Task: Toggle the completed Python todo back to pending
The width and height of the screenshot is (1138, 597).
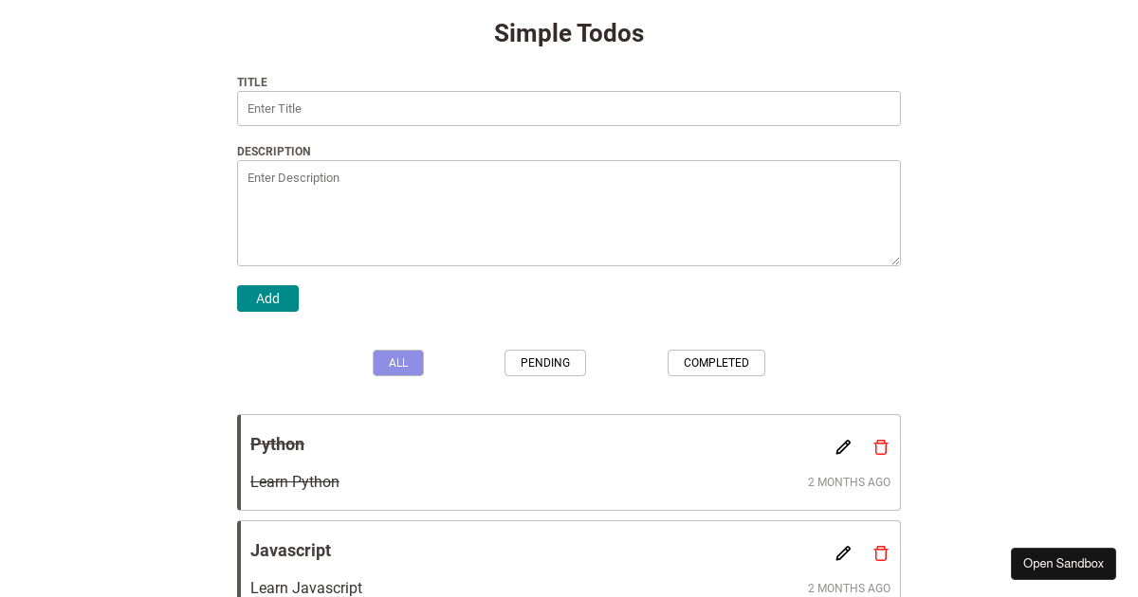Action: point(277,444)
